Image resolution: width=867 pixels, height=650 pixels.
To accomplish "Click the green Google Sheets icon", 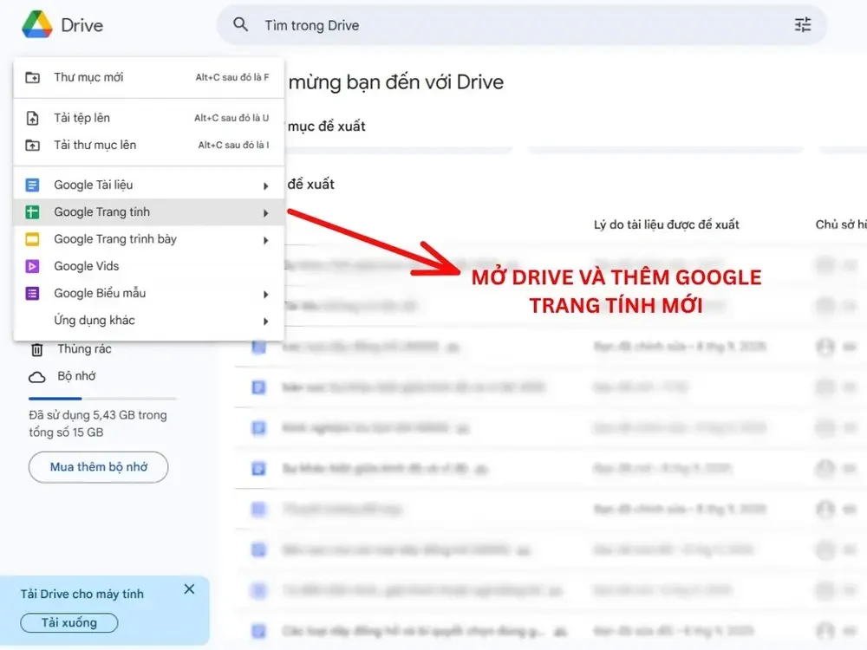I will point(33,212).
